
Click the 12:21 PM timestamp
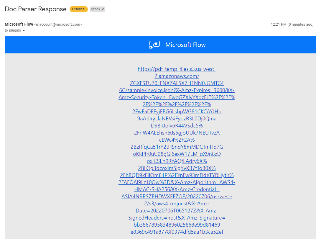coord(279,24)
